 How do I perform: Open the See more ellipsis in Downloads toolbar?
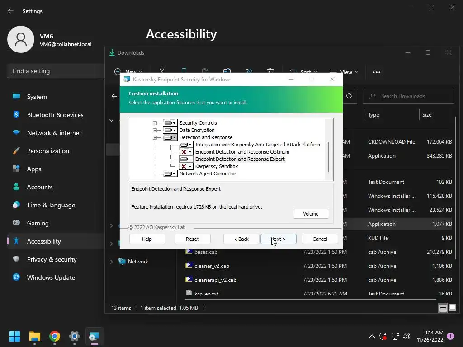(377, 72)
